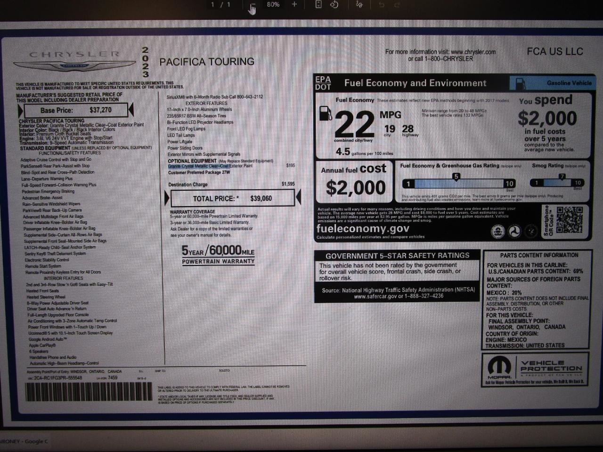This screenshot has width=603, height=452.
Task: Click the Destination Charge line
Action: 231,185
